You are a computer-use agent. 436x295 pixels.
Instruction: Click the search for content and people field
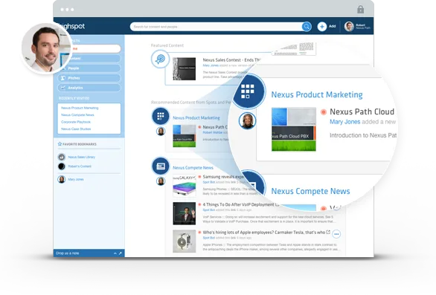(216, 27)
